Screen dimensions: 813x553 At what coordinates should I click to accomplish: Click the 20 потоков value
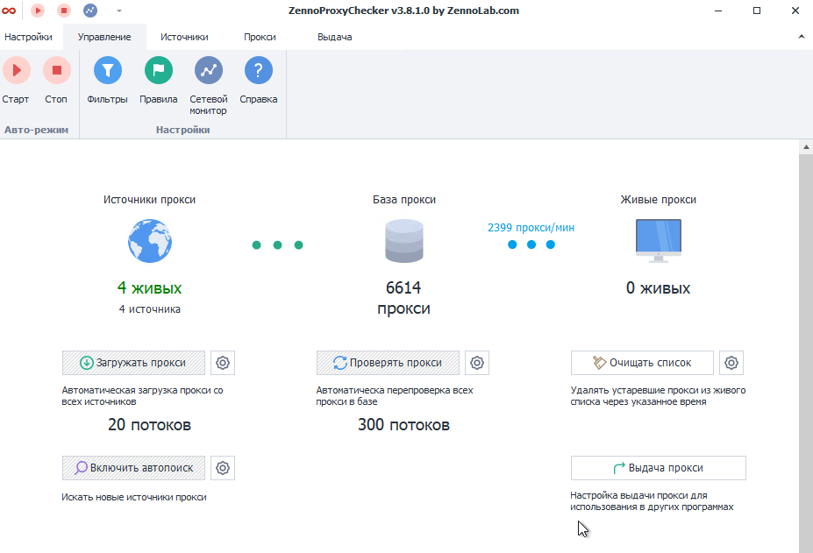pyautogui.click(x=149, y=425)
